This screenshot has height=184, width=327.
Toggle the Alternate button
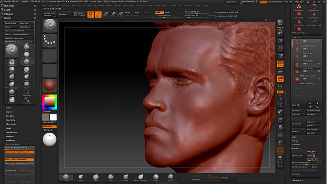click(49, 126)
